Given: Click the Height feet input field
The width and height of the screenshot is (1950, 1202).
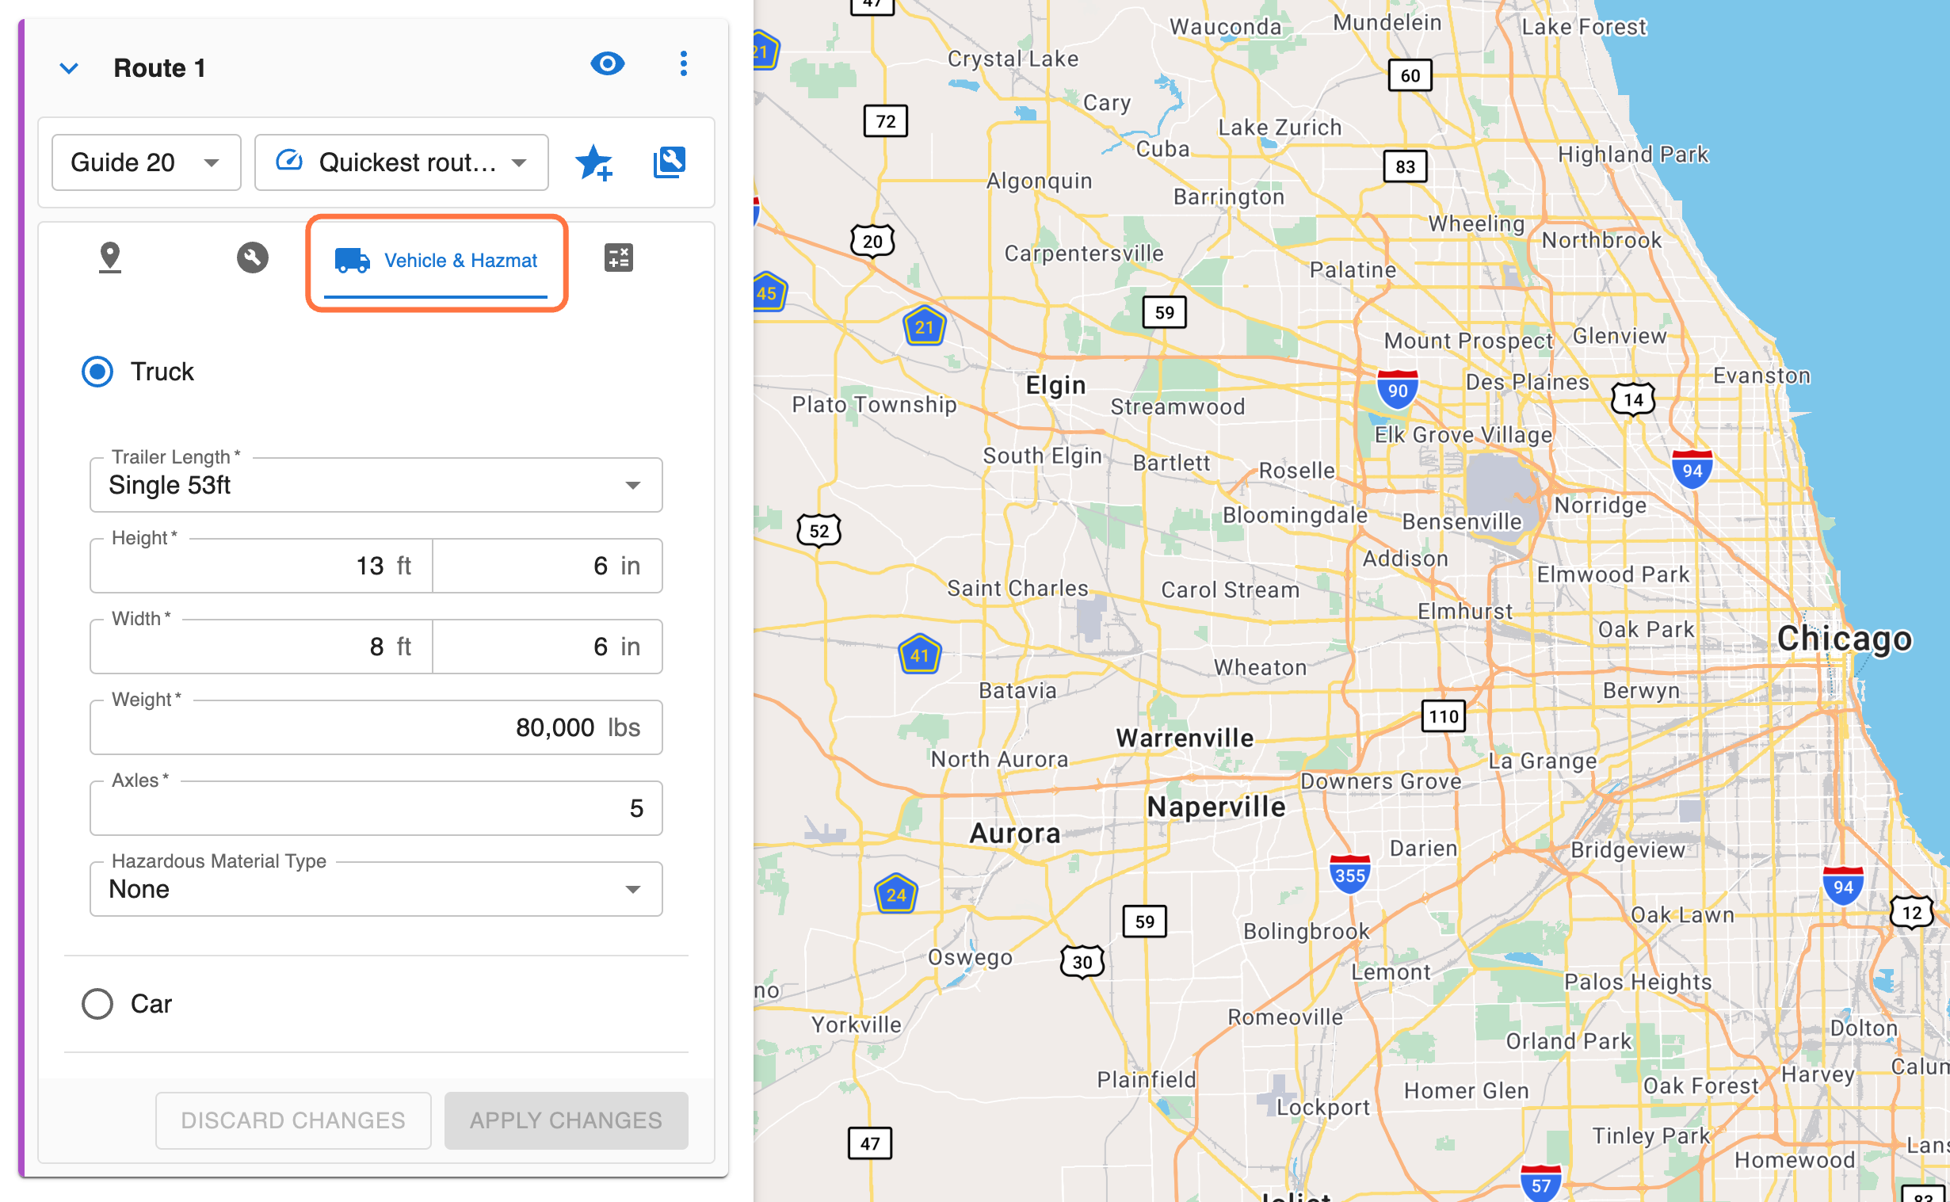Looking at the screenshot, I should 261,566.
